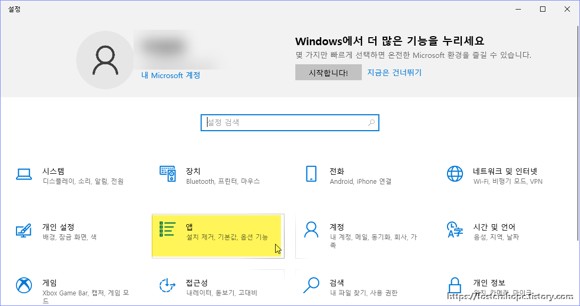Image resolution: width=580 pixels, height=306 pixels.
Task: Open the 내 Microsoft 계정 link
Action: 170,75
